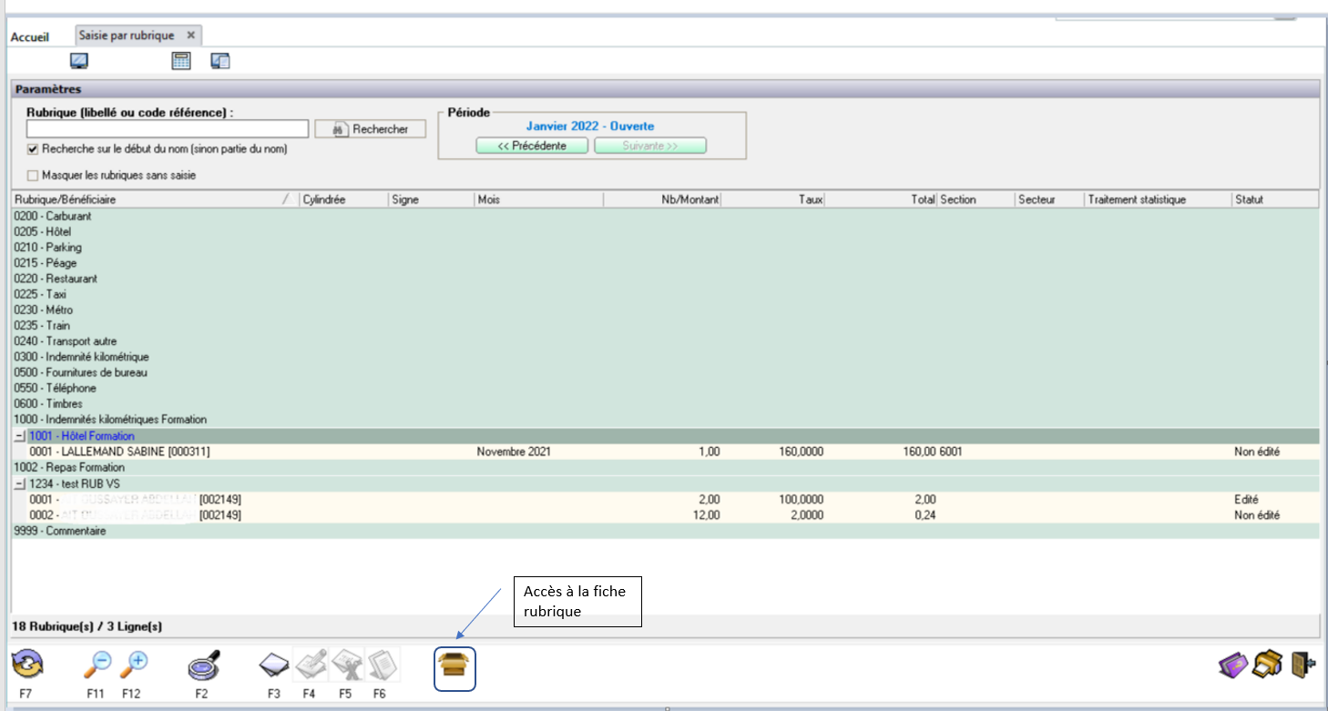Click the F2 search magnifier icon
Viewport: 1328px width, 711px height.
click(x=203, y=667)
